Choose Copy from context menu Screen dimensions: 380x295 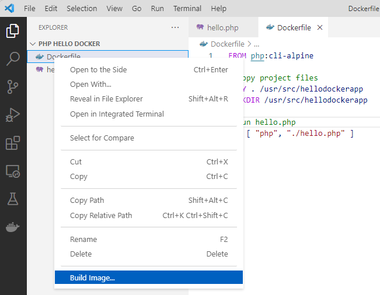(149, 177)
